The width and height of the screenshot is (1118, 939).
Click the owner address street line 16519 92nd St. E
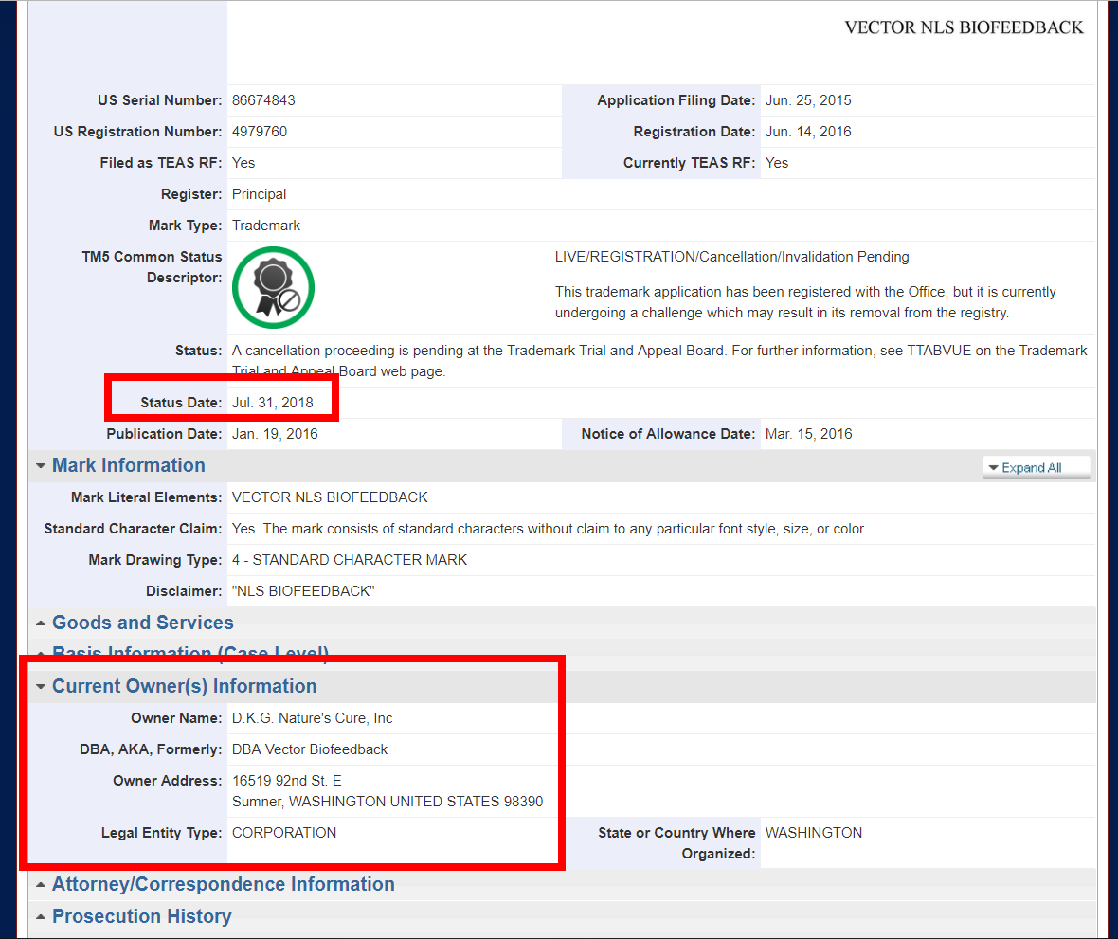click(286, 781)
